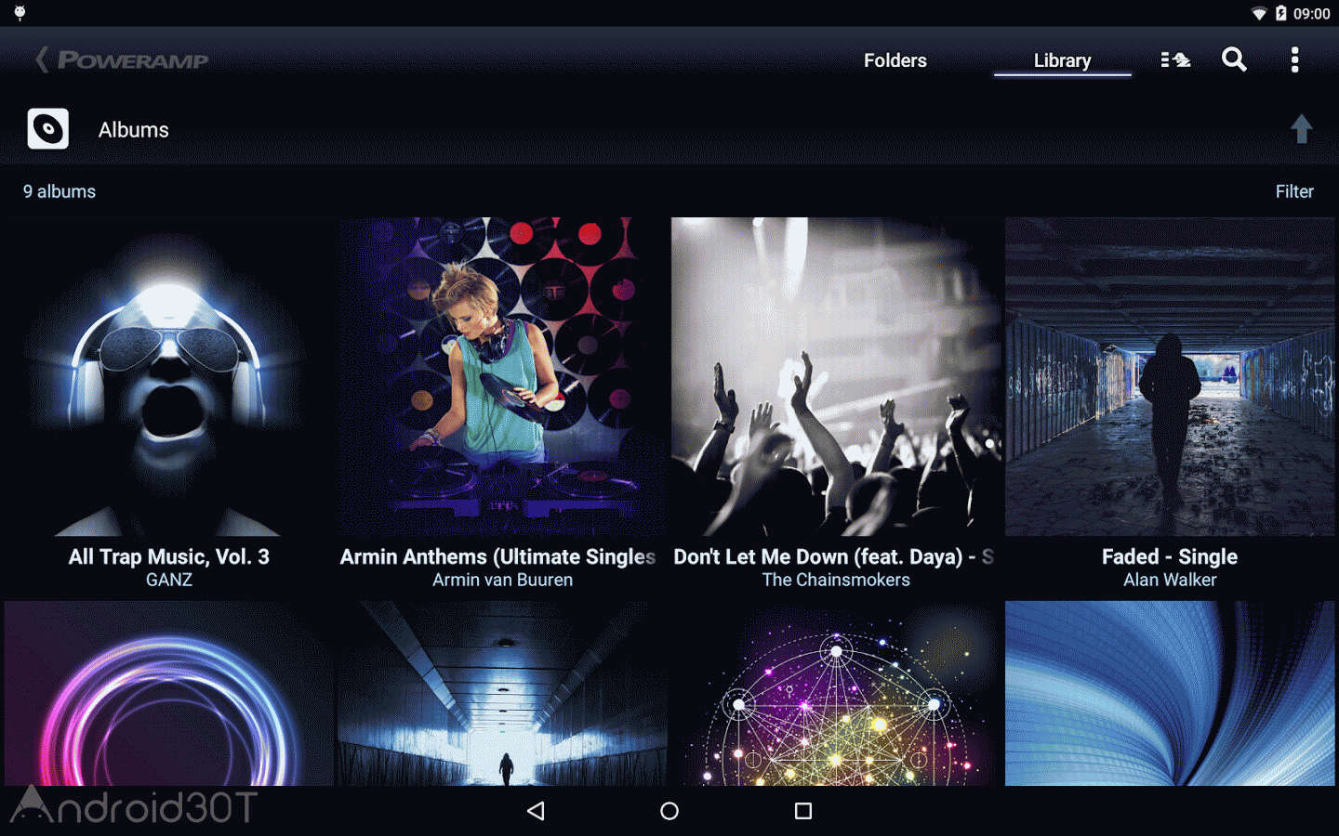Click The Chainsmokers artist name
This screenshot has width=1339, height=836.
(836, 580)
